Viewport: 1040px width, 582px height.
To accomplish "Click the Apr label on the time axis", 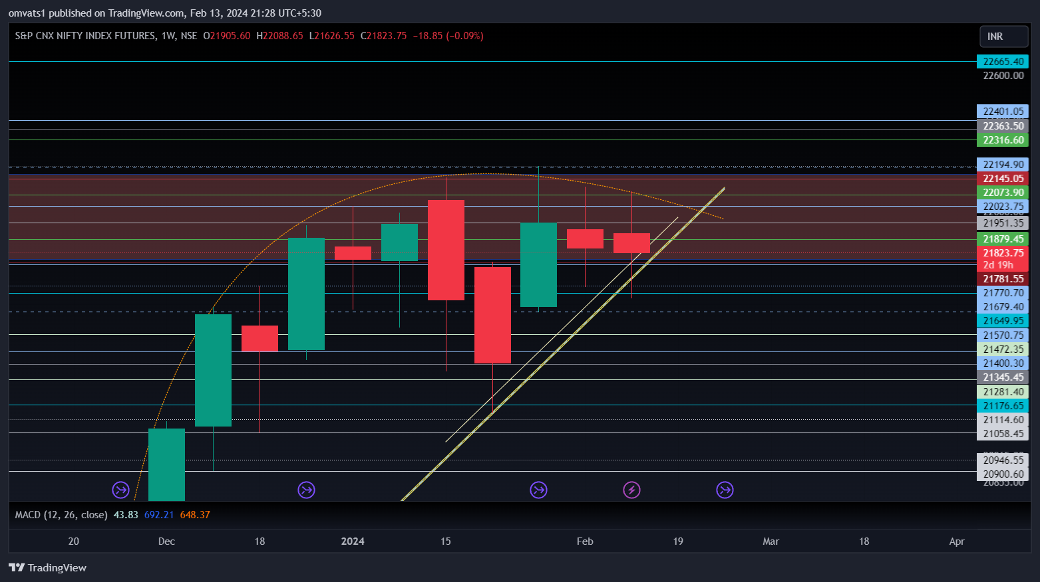I will 957,541.
